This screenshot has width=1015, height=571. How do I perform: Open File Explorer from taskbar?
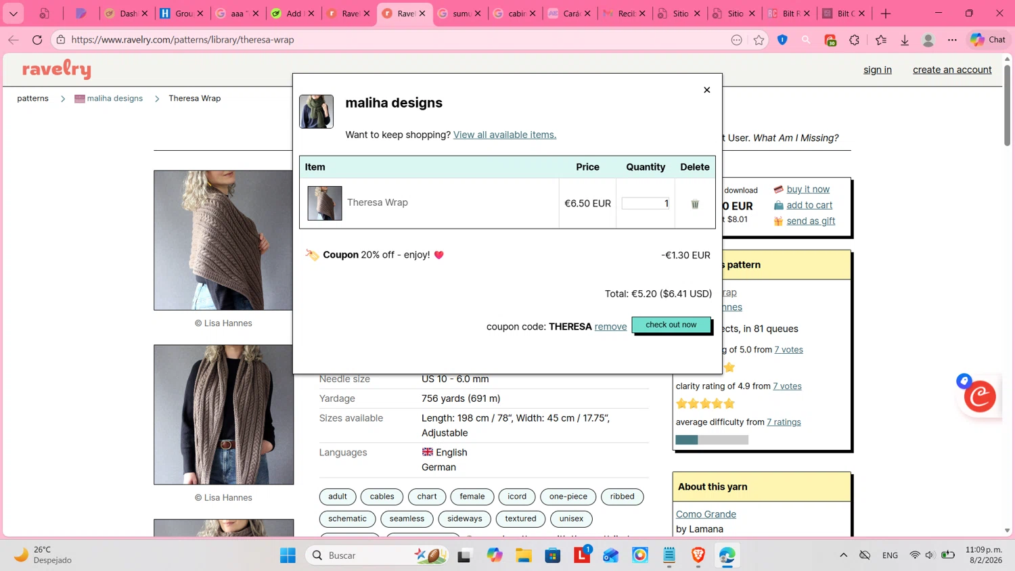click(x=524, y=555)
